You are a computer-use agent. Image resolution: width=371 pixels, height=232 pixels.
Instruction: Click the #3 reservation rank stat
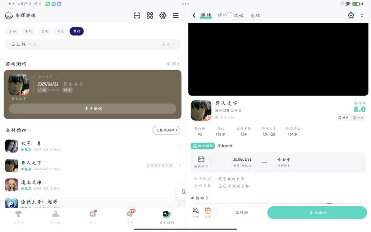point(200,134)
